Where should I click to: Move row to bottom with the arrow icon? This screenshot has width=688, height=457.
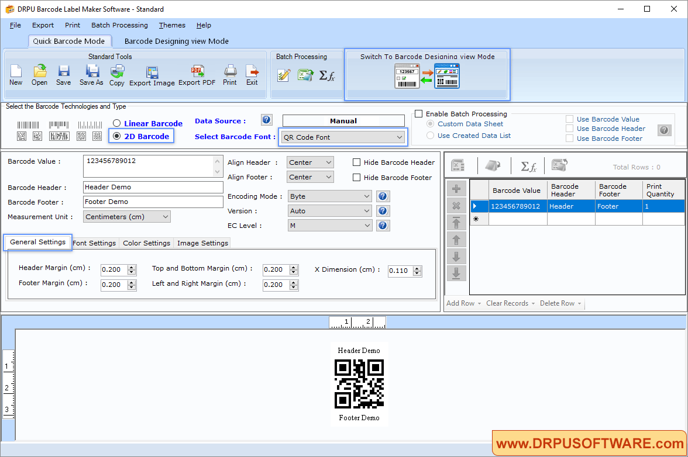pyautogui.click(x=456, y=273)
